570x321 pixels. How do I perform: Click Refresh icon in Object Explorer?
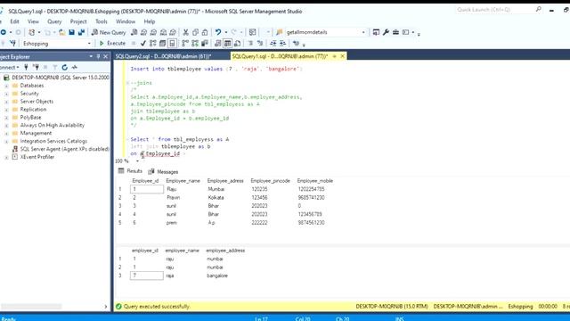(x=65, y=68)
